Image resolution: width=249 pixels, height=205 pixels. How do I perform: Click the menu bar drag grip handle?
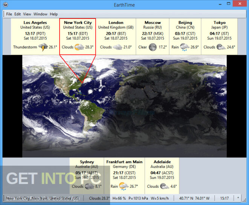4,14
